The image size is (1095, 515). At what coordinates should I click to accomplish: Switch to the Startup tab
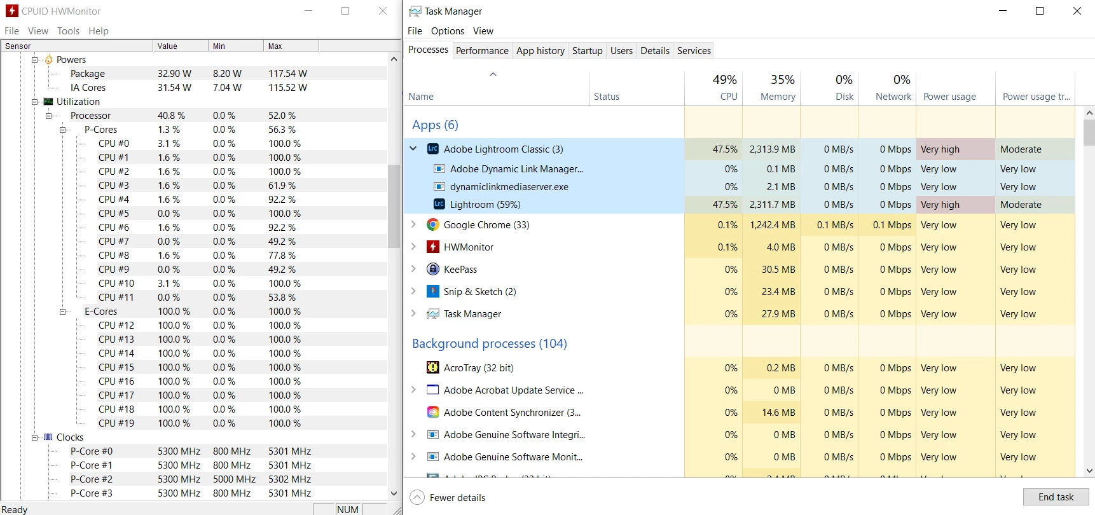click(x=587, y=50)
